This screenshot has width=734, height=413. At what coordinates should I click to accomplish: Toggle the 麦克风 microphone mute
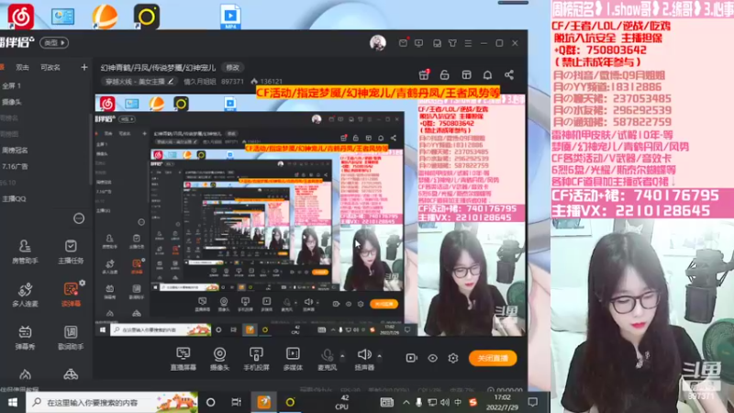pos(328,359)
